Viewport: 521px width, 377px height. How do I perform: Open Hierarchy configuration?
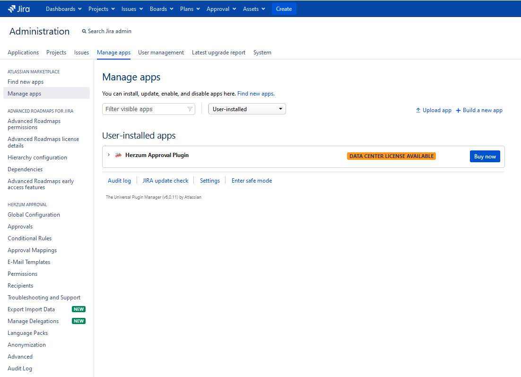coord(37,158)
